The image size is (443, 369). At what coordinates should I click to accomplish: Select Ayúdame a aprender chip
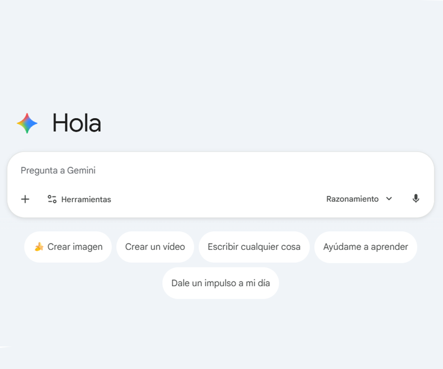(365, 247)
